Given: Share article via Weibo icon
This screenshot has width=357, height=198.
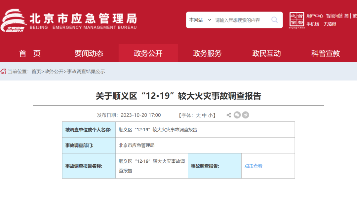Looking at the screenshot, I should pyautogui.click(x=245, y=115).
